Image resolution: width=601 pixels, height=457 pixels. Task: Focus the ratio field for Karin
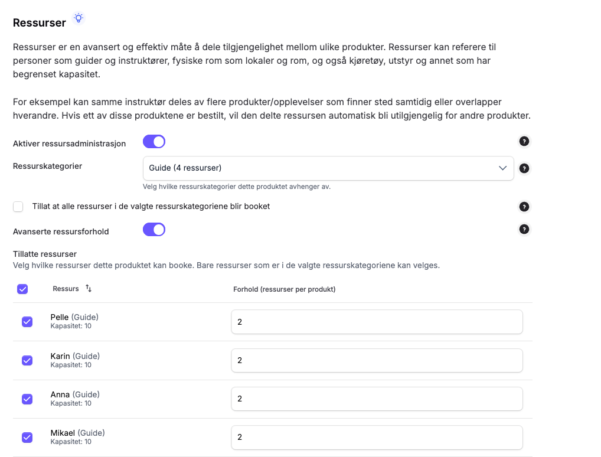point(377,360)
